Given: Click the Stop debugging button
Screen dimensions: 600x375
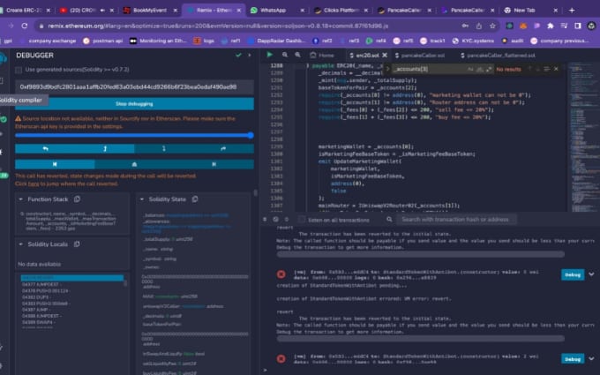Looking at the screenshot, I should (x=134, y=104).
